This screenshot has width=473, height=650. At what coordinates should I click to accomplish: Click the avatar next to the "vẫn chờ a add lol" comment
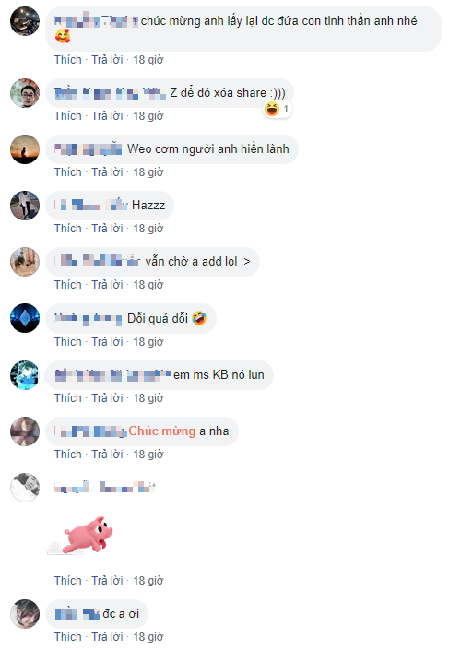pos(25,262)
